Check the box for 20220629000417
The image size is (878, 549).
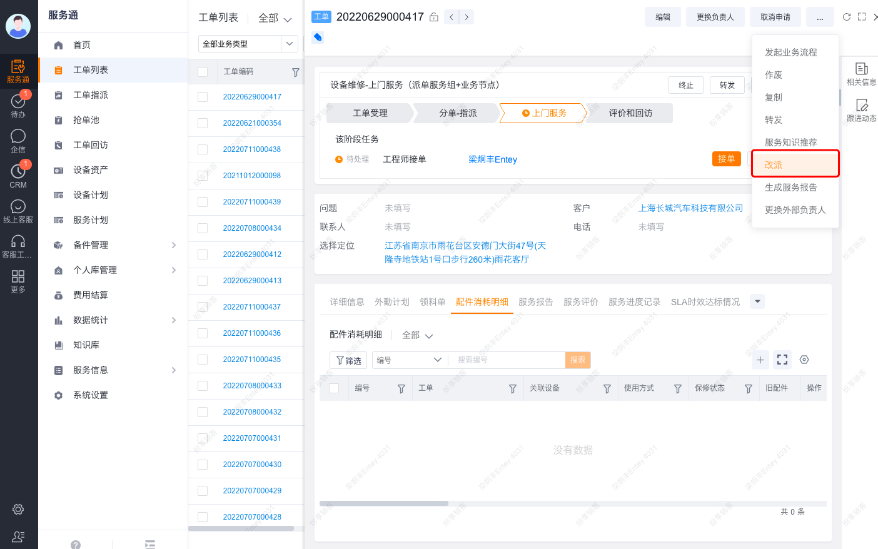203,97
